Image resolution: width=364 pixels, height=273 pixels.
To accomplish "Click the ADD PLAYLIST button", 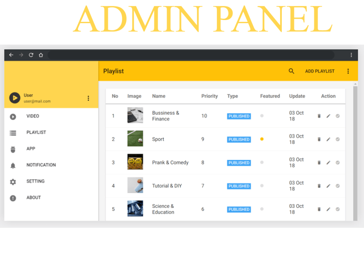I will click(x=320, y=71).
